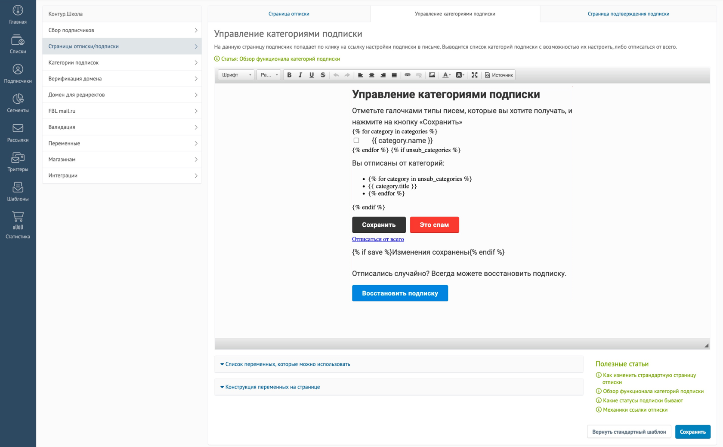Open Триггеры in left sidebar
Screen dimensions: 723x447
[18, 162]
